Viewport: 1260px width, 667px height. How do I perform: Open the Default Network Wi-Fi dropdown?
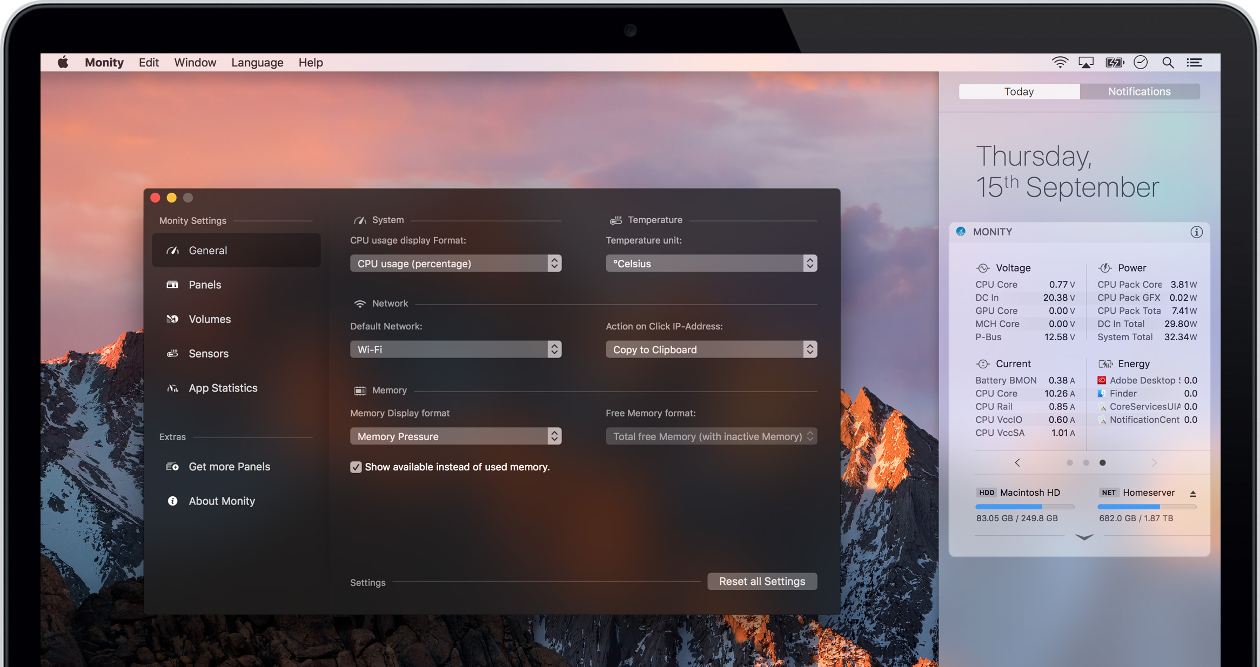click(455, 349)
